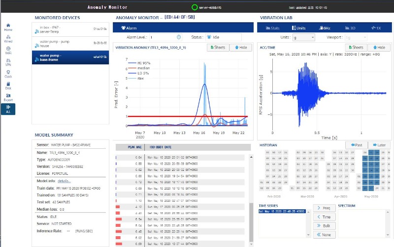Viewport: 394px width, 247px height.
Task: Click the Freq transfer button
Action: (x=325, y=208)
